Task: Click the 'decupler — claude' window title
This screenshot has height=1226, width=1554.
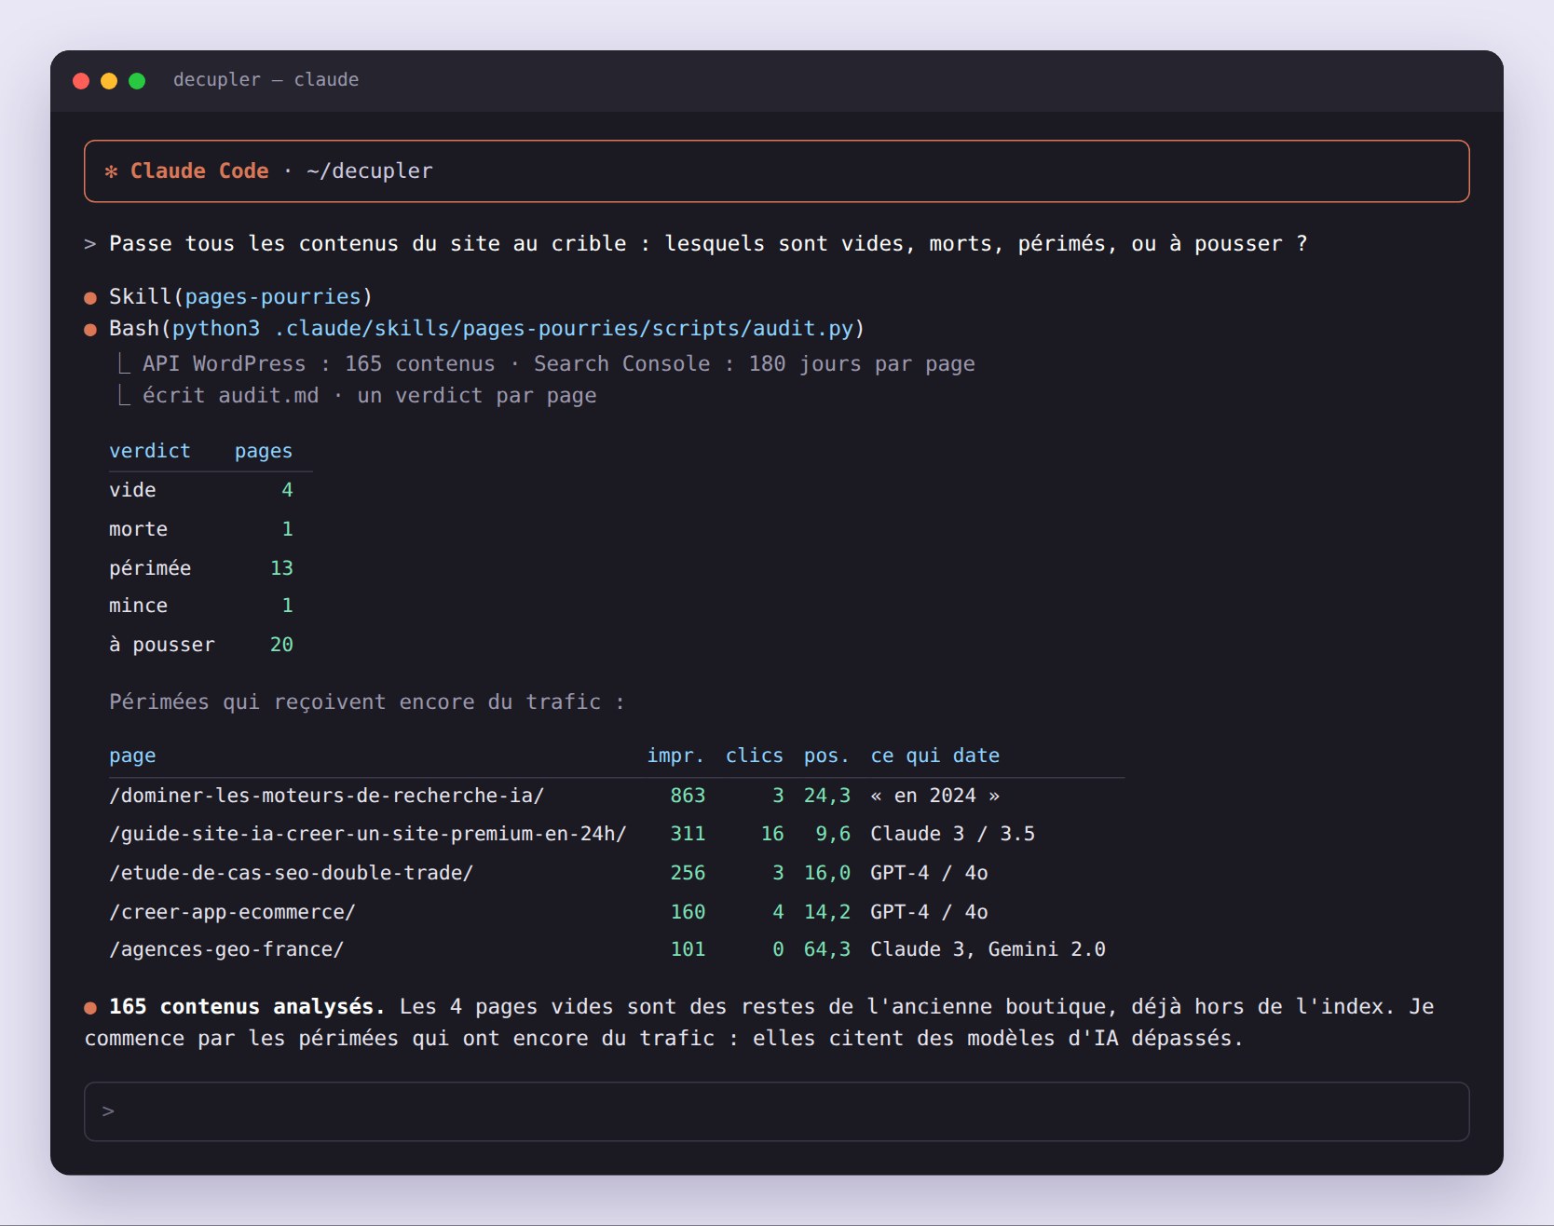Action: 266,80
